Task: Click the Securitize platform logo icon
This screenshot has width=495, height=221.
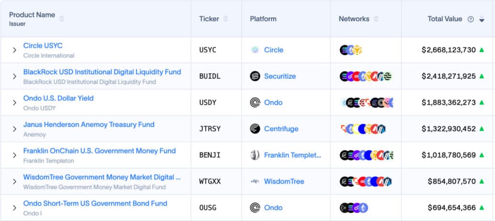Action: click(x=255, y=76)
